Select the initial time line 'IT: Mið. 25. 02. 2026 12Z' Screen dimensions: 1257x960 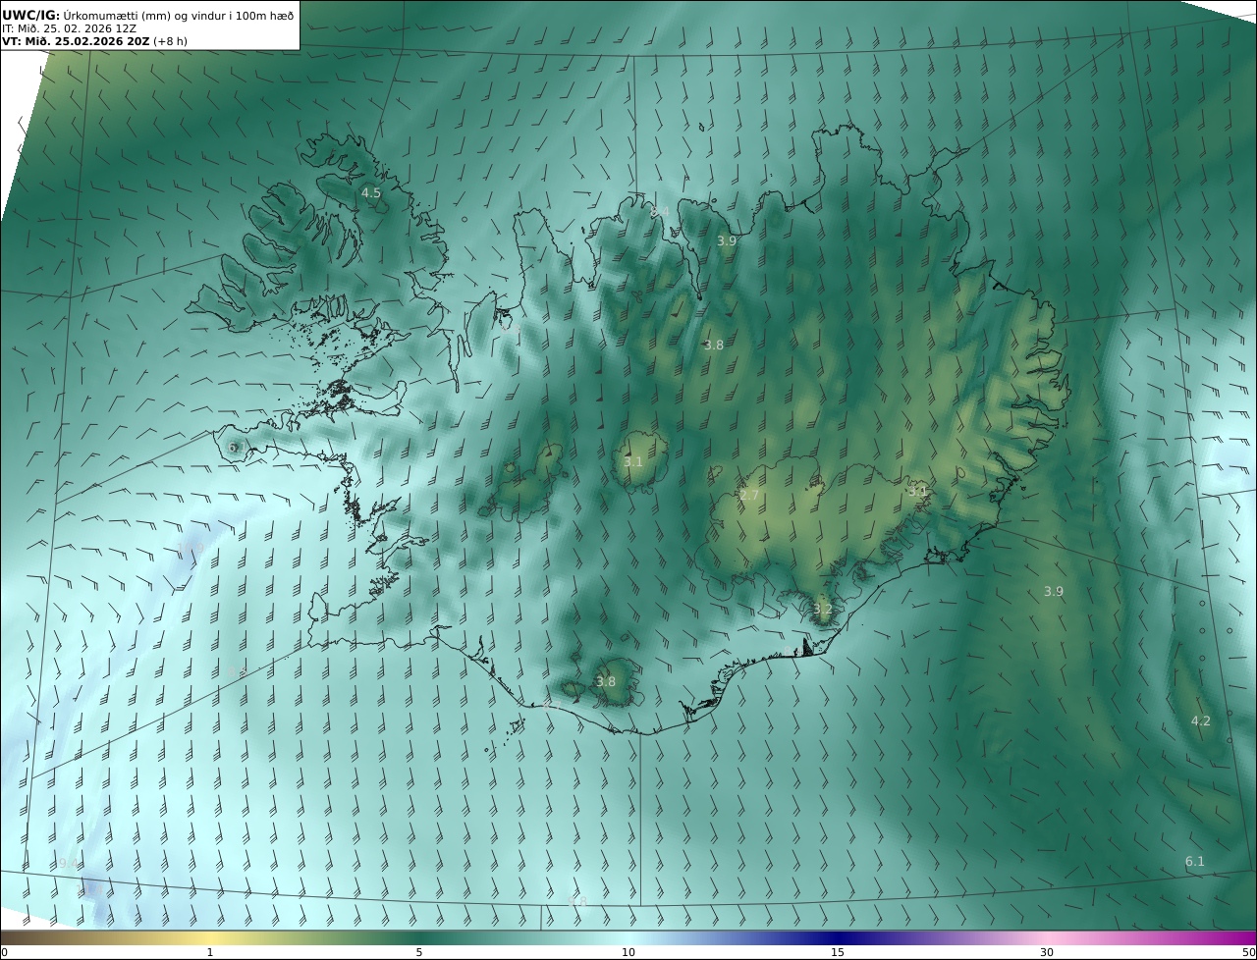[69, 28]
